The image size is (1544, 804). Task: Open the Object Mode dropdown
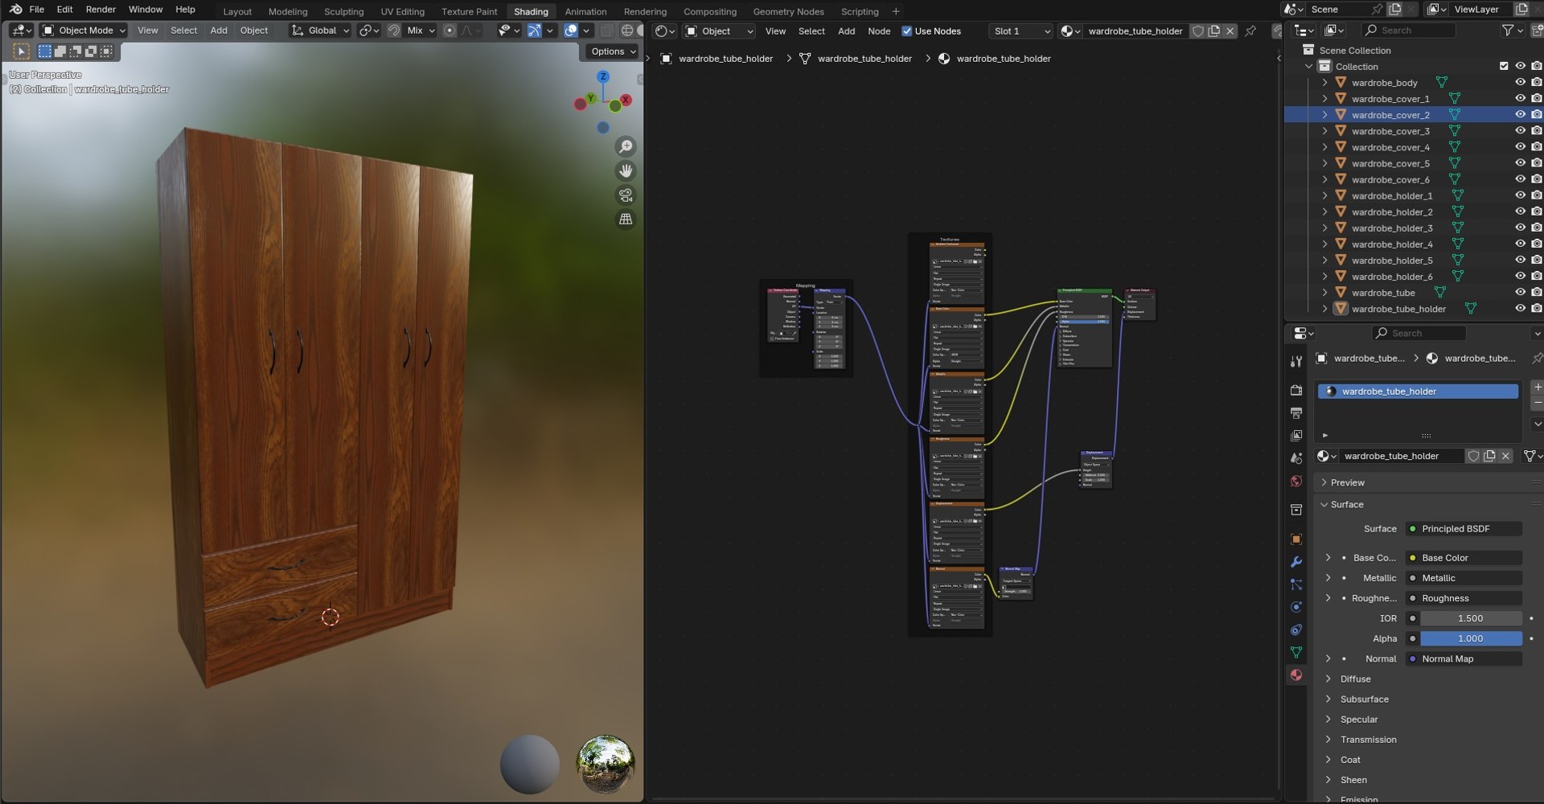(84, 31)
